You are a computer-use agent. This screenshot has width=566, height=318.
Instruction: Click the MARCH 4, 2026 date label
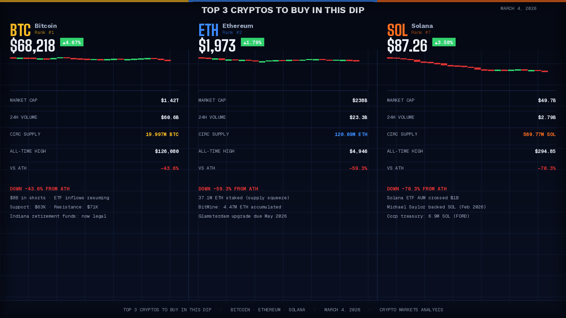pyautogui.click(x=519, y=8)
